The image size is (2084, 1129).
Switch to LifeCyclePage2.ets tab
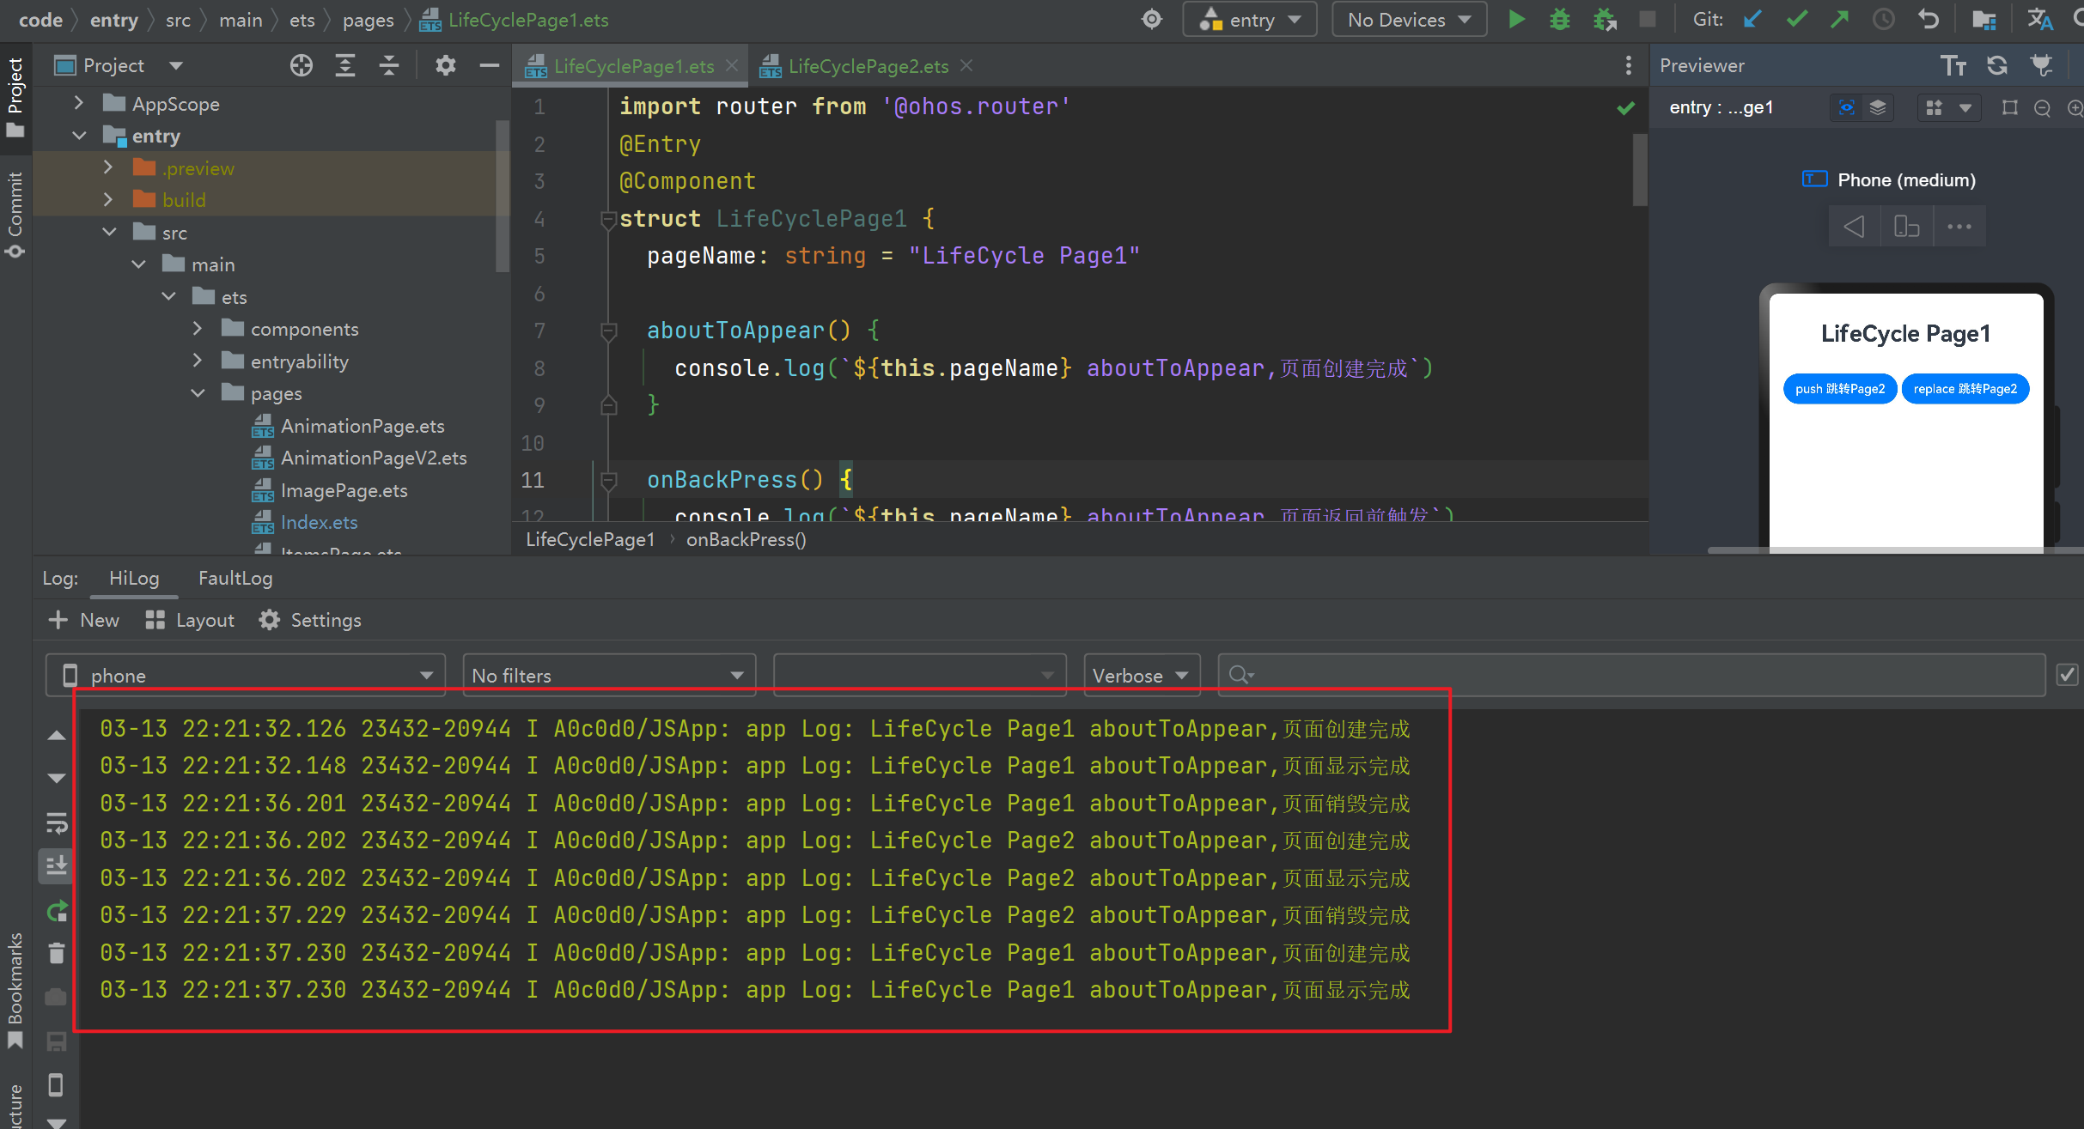868,66
